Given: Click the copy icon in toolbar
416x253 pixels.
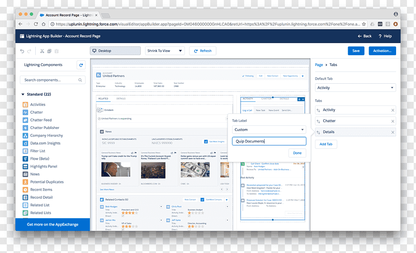Looking at the screenshot, I should (49, 51).
